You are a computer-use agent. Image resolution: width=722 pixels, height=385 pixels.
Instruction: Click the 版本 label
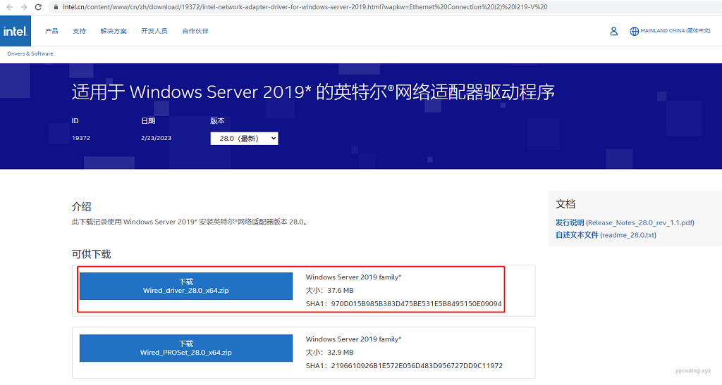217,121
